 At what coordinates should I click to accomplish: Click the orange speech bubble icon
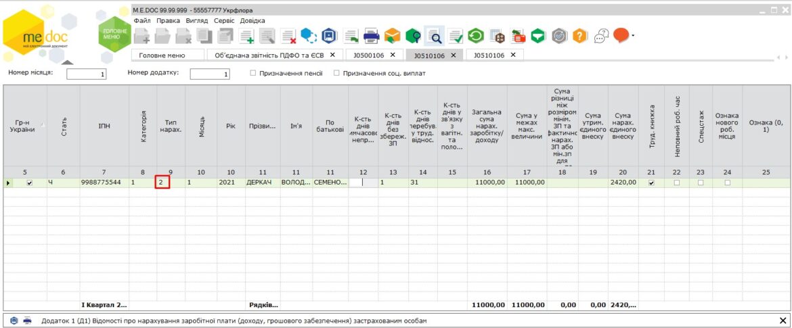[621, 35]
